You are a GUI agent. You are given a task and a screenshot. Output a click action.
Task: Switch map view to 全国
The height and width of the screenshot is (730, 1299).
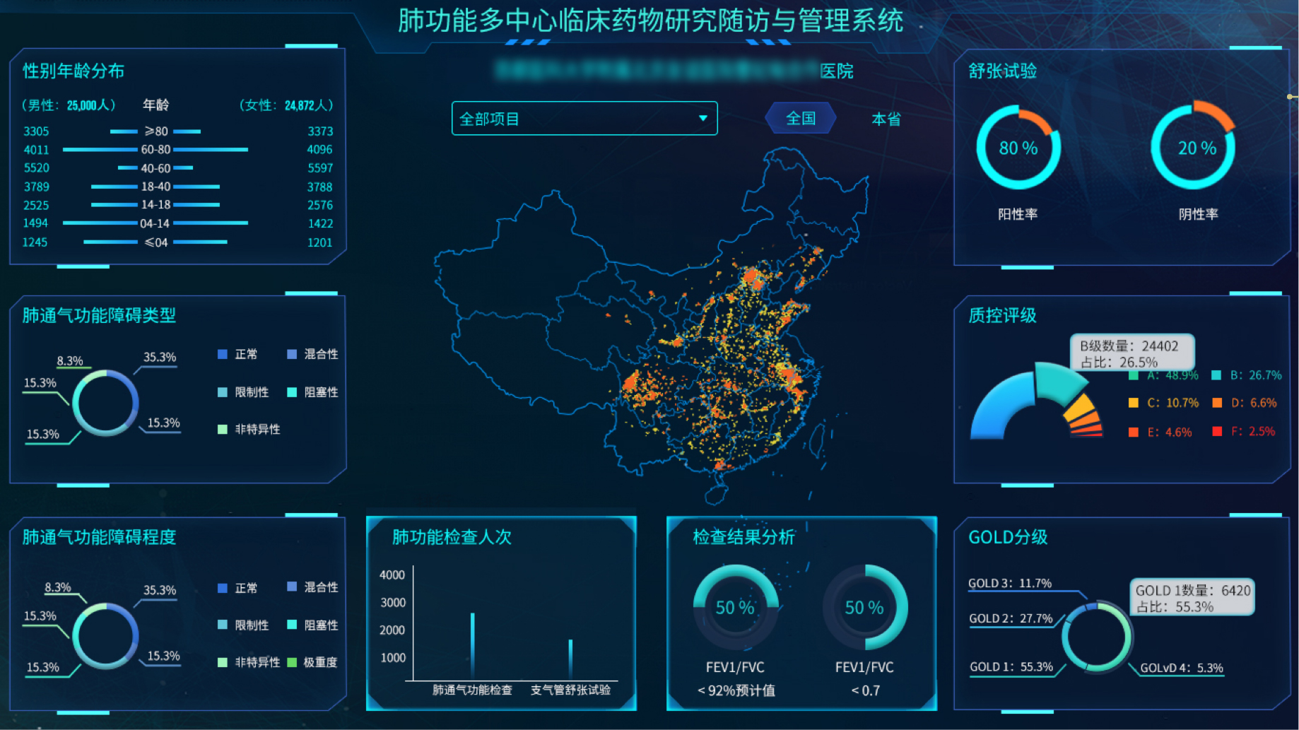[800, 118]
